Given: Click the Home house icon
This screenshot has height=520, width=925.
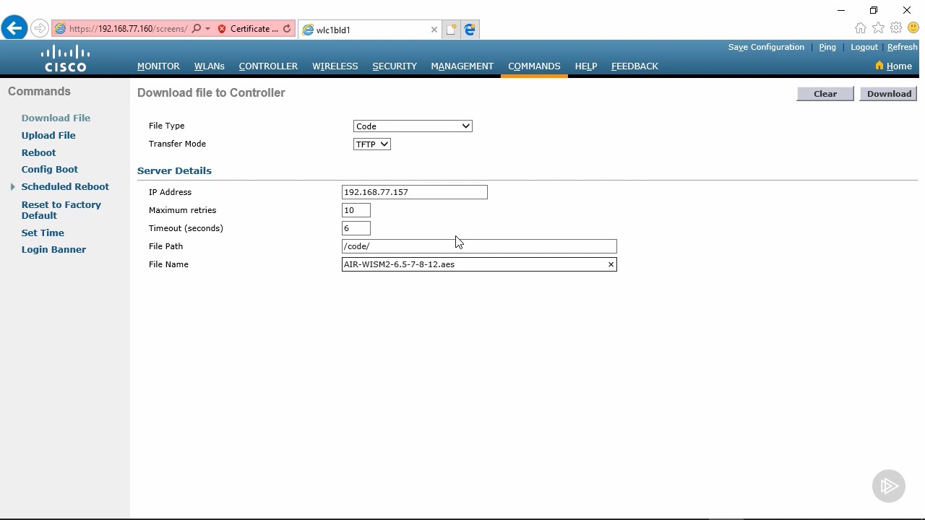Looking at the screenshot, I should 879,66.
